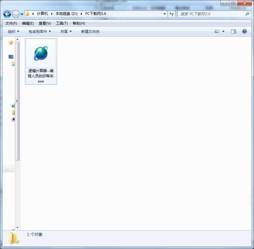Open the 帮助(H) menu
The height and width of the screenshot is (249, 254).
(x=79, y=23)
